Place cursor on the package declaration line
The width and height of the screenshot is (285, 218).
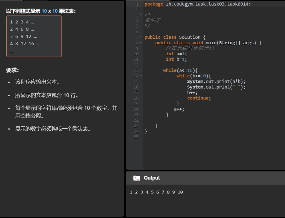point(197,4)
